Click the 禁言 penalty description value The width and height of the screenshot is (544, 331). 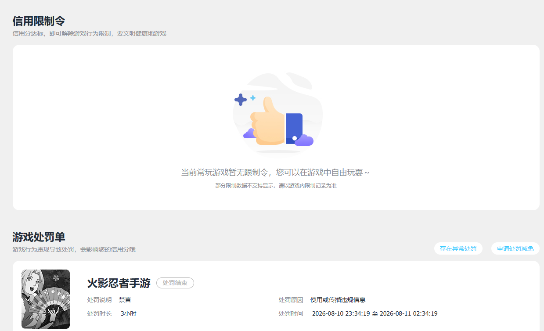[125, 300]
